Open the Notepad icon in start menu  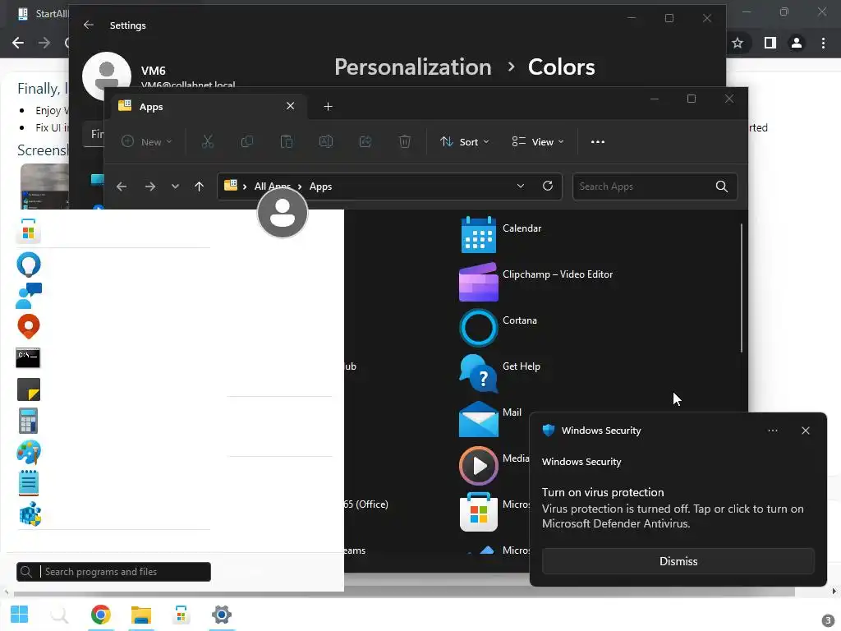pyautogui.click(x=29, y=483)
